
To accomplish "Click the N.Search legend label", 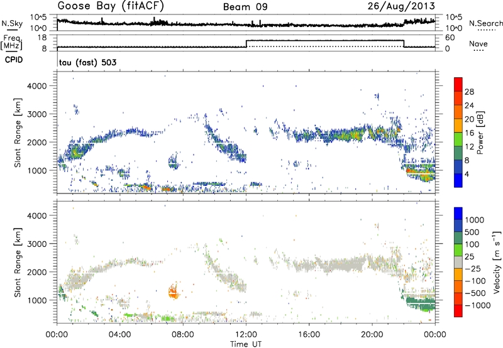I will click(485, 23).
